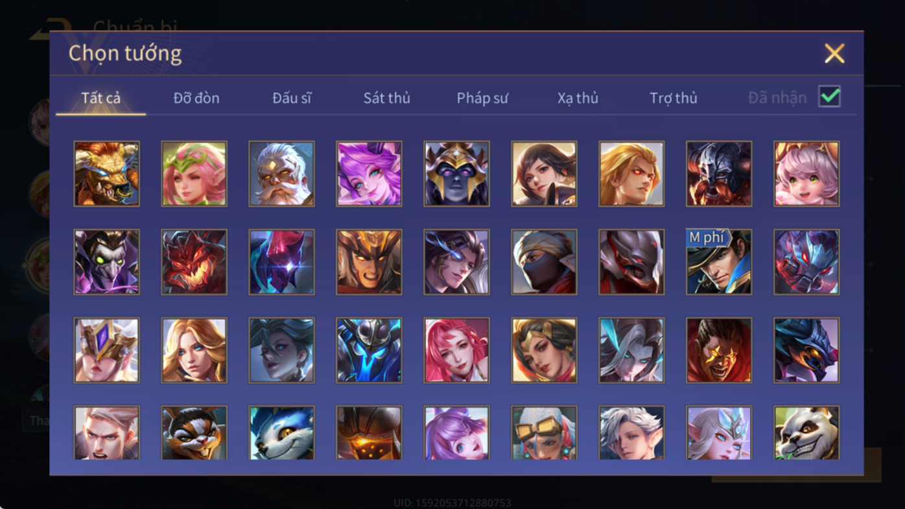
Task: Show the Sát thủ heroes tab
Action: [x=386, y=98]
